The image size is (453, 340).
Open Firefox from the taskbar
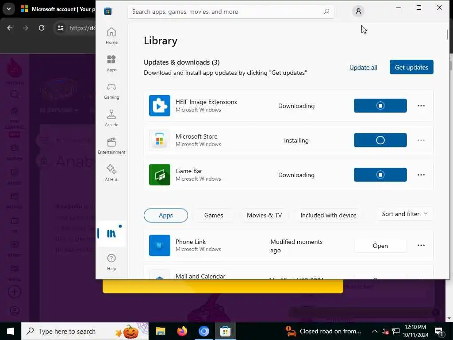(x=182, y=331)
